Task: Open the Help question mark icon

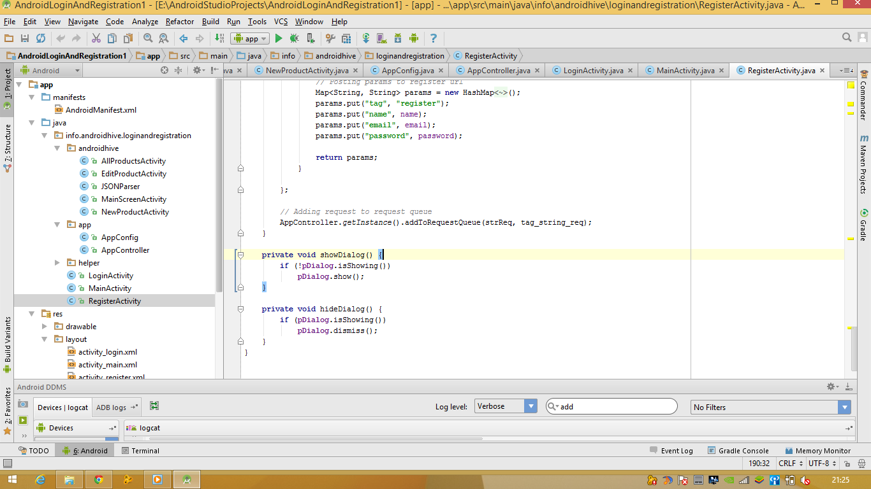Action: pos(434,39)
